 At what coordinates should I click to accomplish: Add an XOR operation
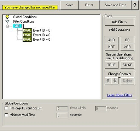click(x=127, y=47)
